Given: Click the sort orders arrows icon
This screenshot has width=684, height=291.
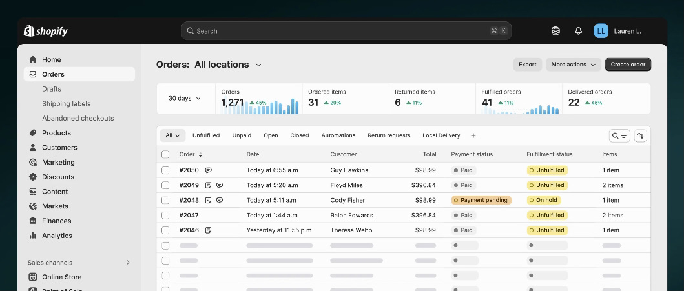Looking at the screenshot, I should click(640, 136).
